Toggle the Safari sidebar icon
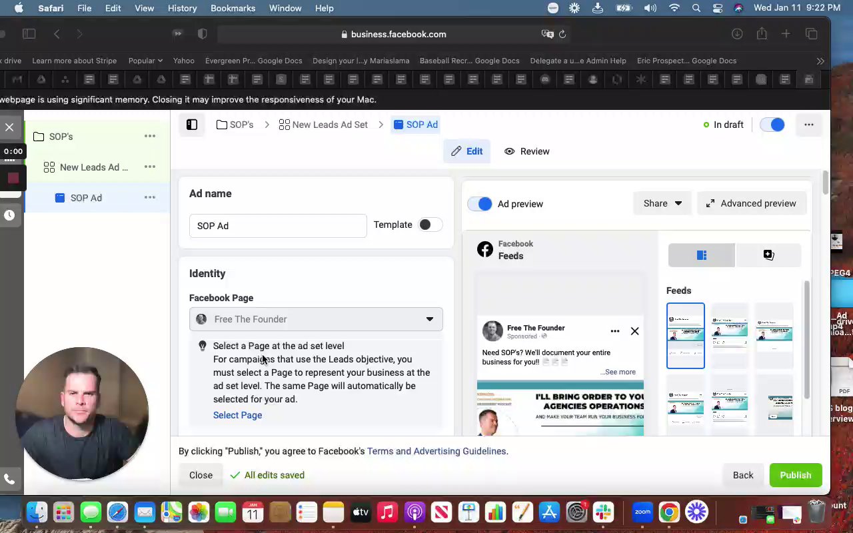The height and width of the screenshot is (533, 853). point(29,34)
